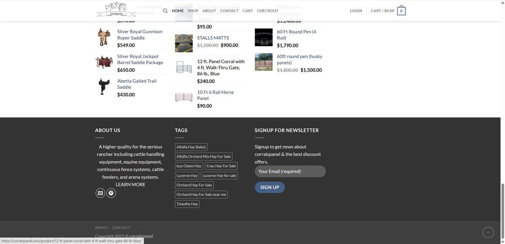Open STALLS MATTS product link

point(213,38)
